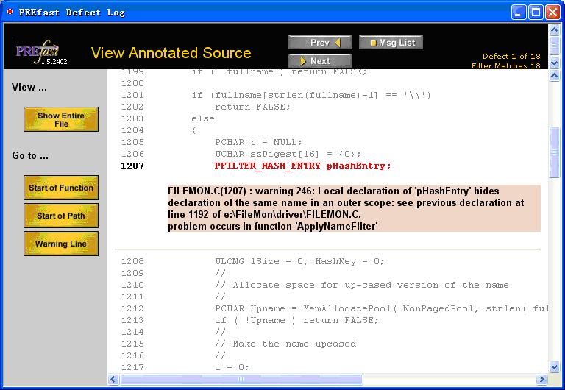The height and width of the screenshot is (390, 565).
Task: Jump to Start of Function
Action: [x=61, y=188]
